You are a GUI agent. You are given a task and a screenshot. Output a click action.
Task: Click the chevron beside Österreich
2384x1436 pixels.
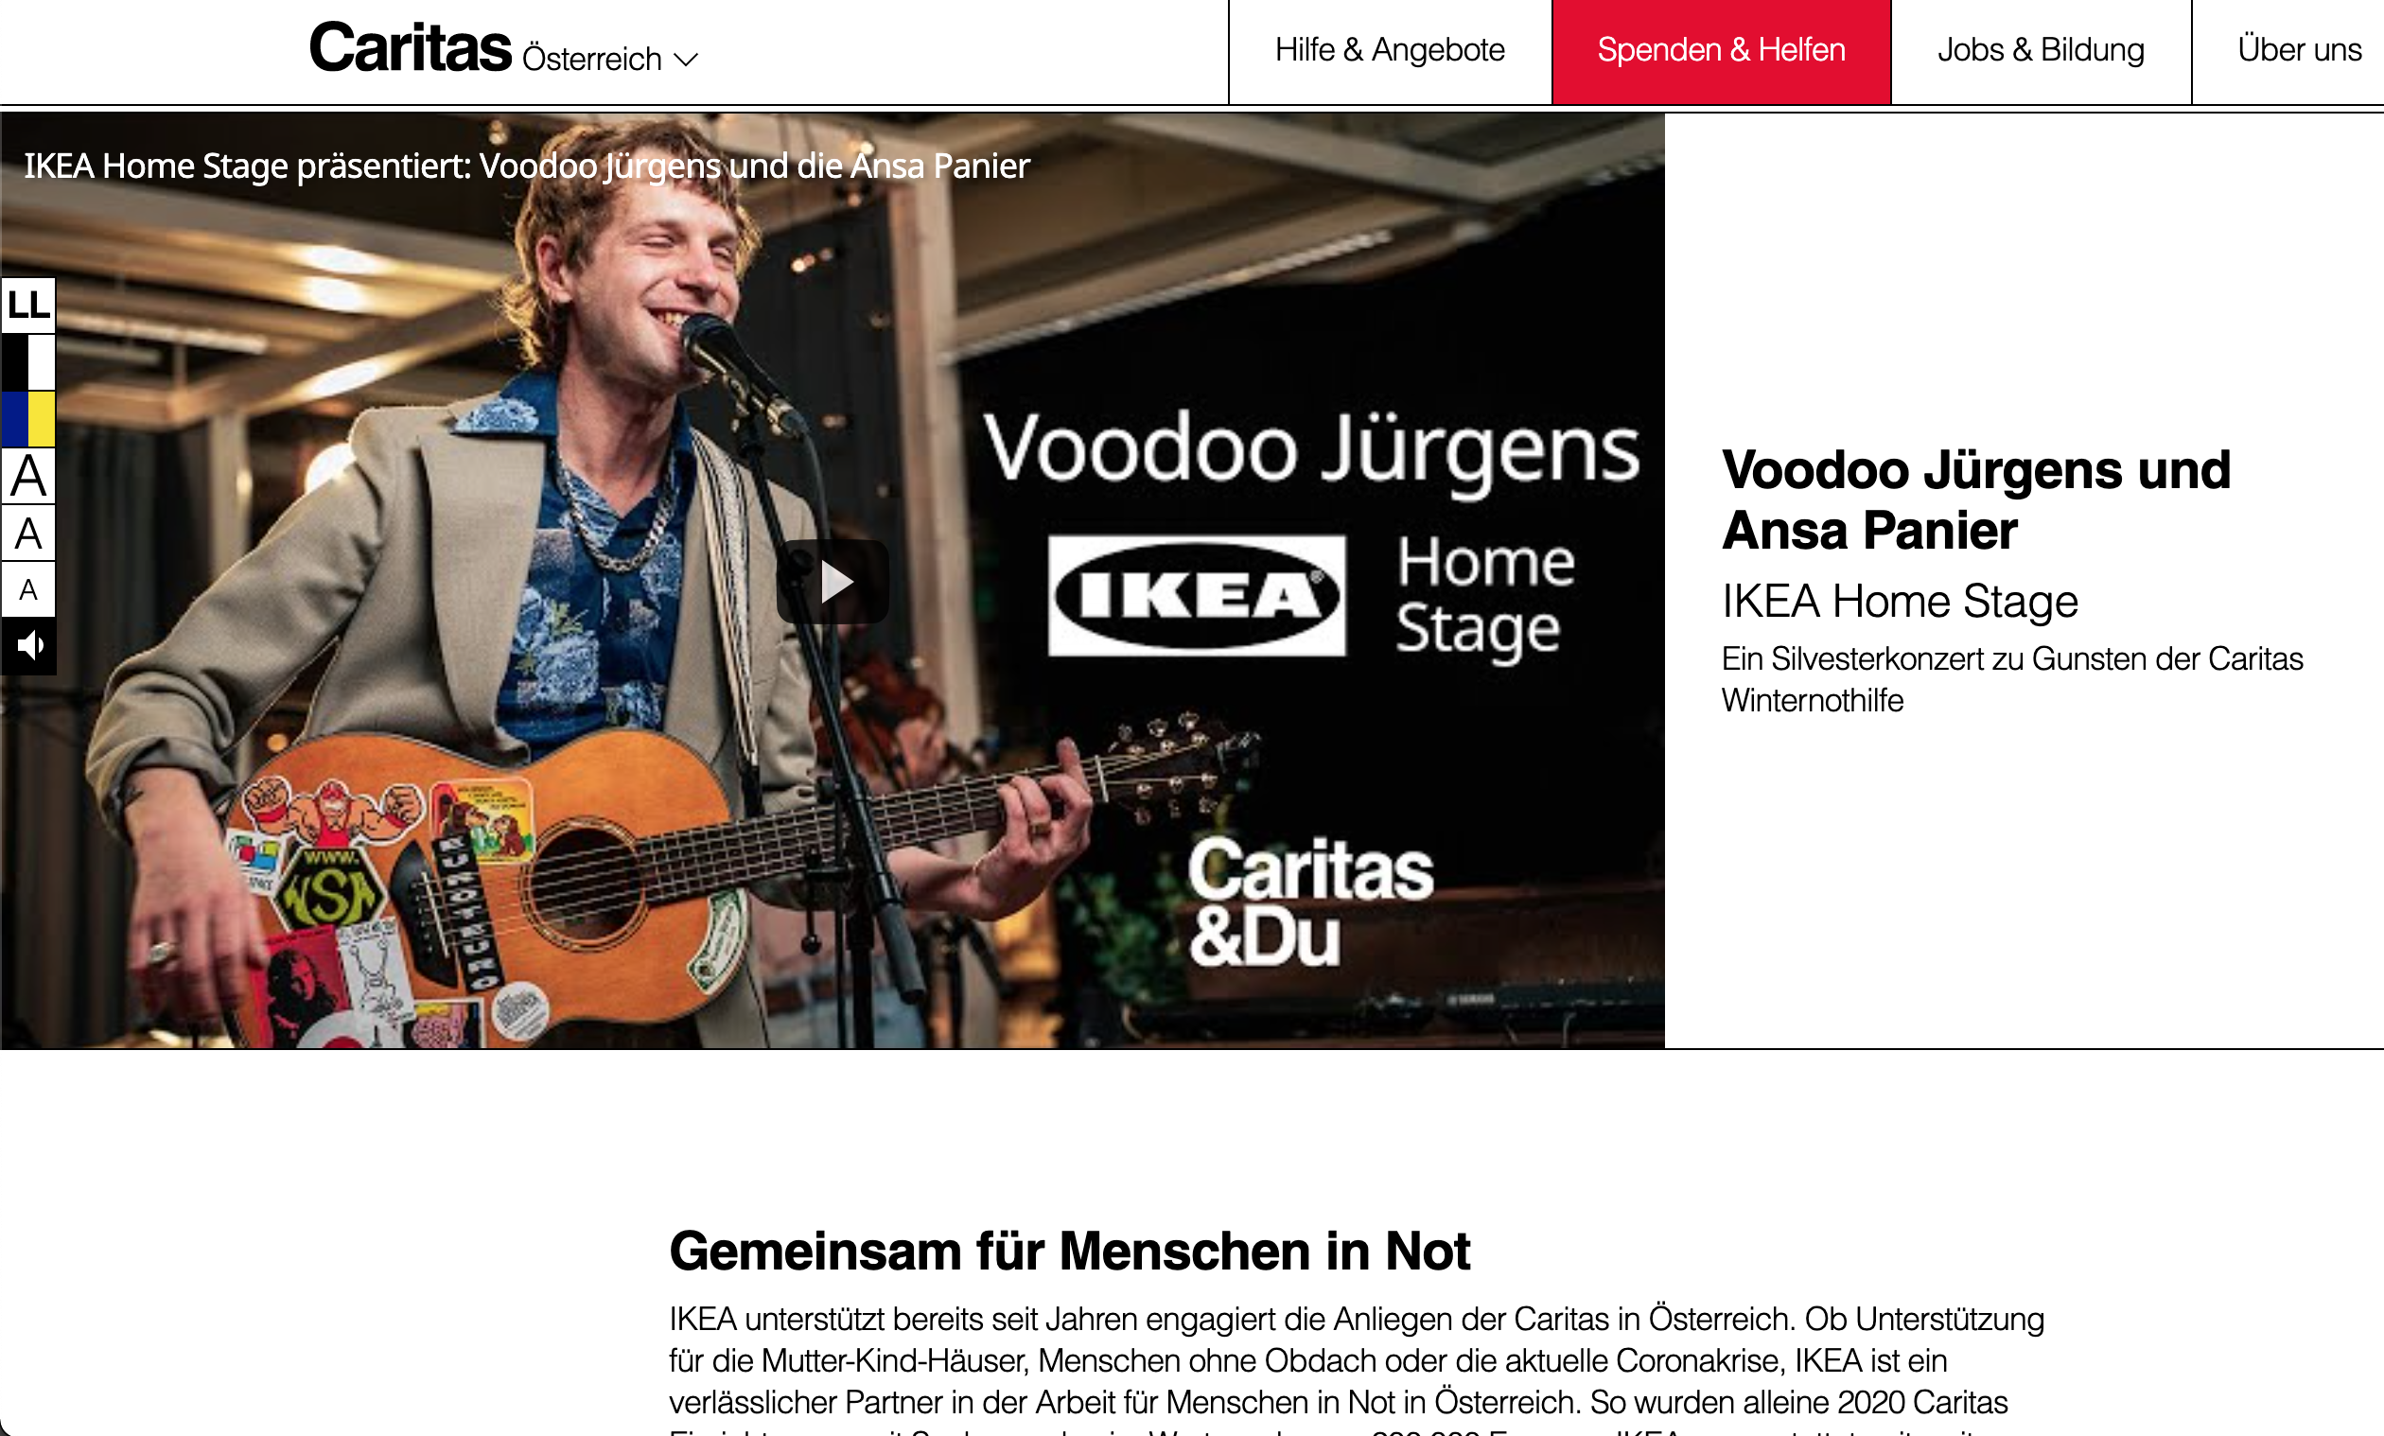(686, 60)
